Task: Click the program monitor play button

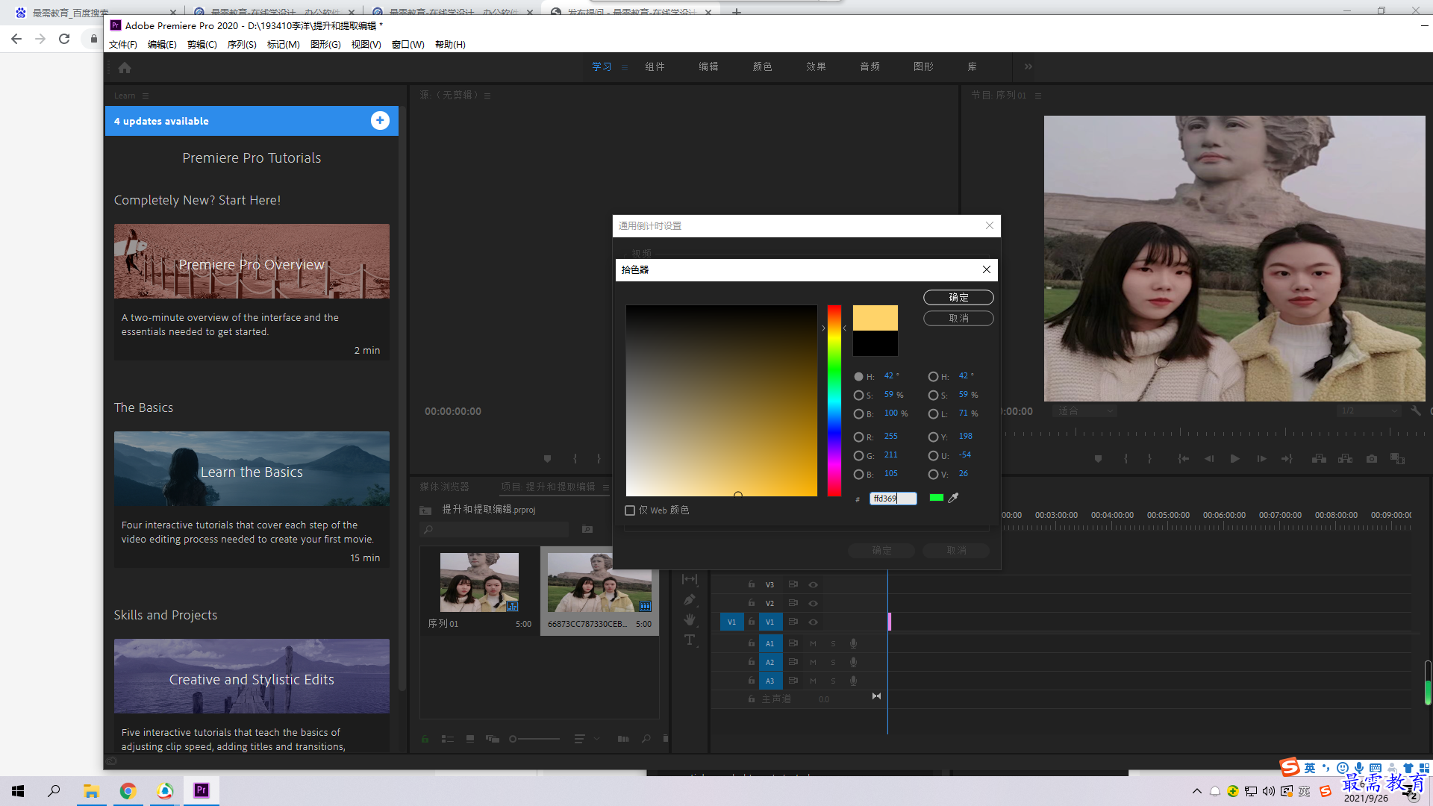Action: point(1235,459)
